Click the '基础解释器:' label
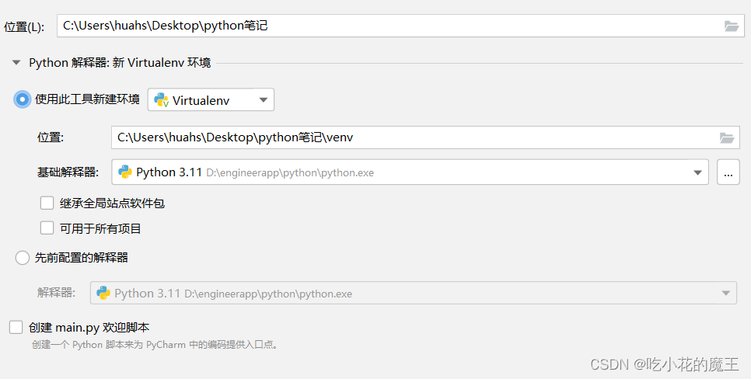The width and height of the screenshot is (751, 379). click(68, 172)
